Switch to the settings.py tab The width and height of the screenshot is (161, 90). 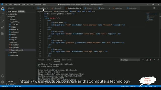133,8
